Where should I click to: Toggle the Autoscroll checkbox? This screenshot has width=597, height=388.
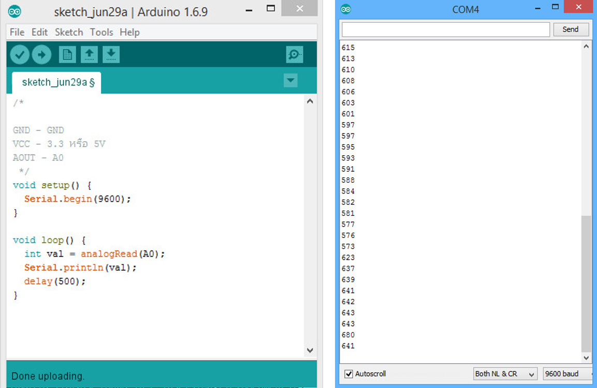348,374
